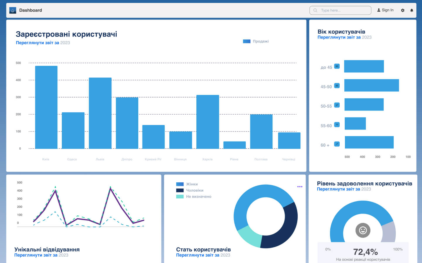Click the icon next to 50-55
Viewport: 422px width, 263px height.
[337, 105]
